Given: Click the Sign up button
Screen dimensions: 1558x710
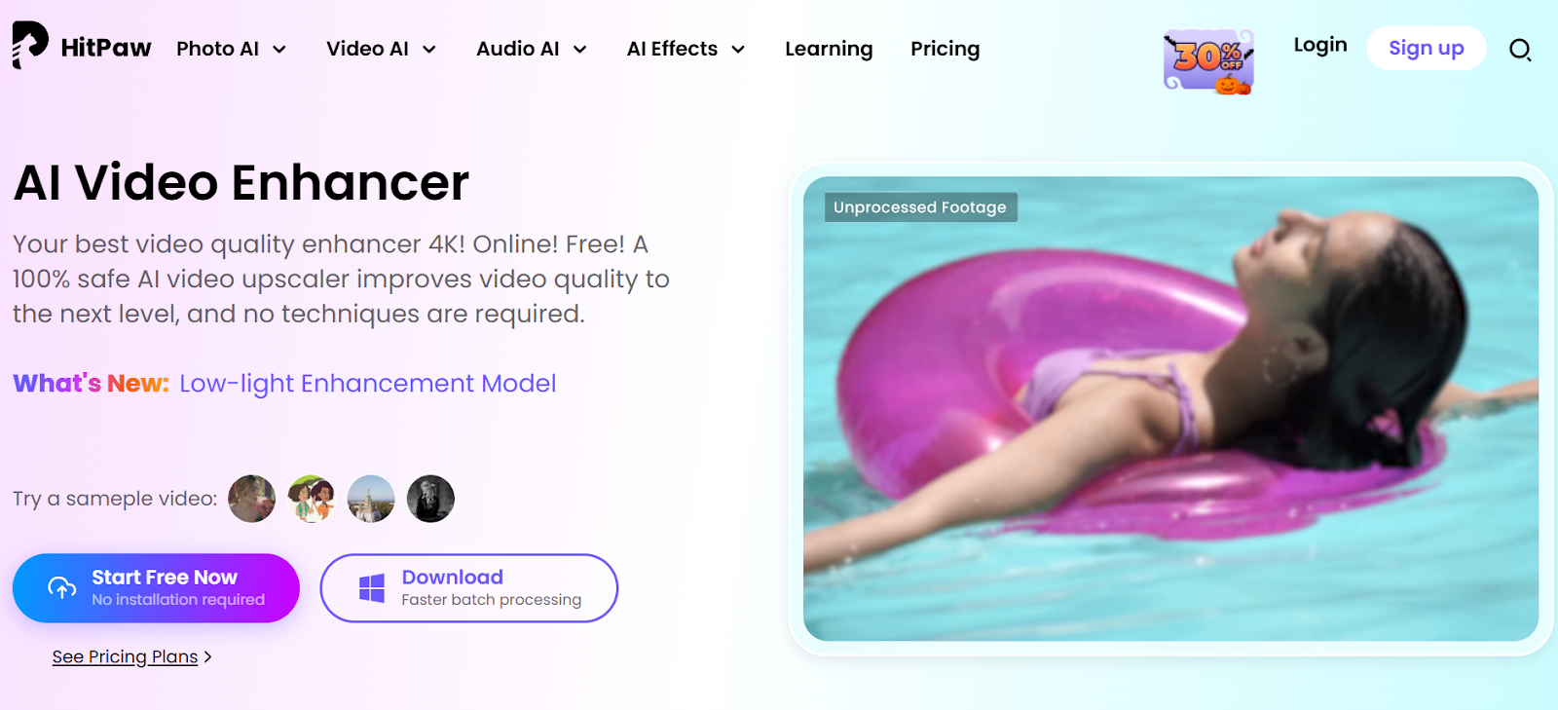Looking at the screenshot, I should click(1426, 48).
